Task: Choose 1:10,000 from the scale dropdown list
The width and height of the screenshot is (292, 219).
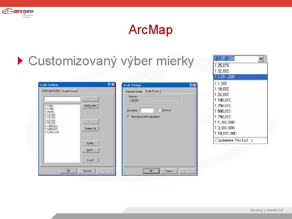Action: pos(240,89)
